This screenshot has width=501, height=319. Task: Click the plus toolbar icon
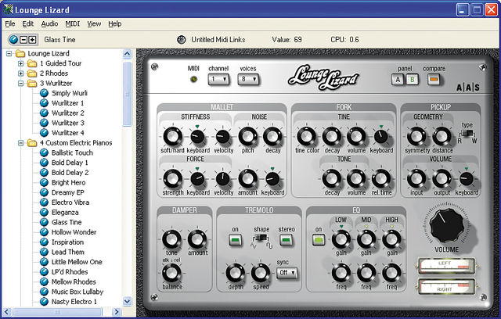[x=33, y=40]
